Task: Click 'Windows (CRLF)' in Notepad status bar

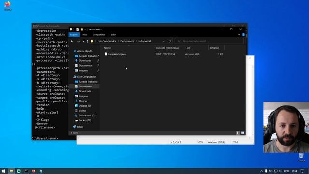Action: (x=216, y=142)
